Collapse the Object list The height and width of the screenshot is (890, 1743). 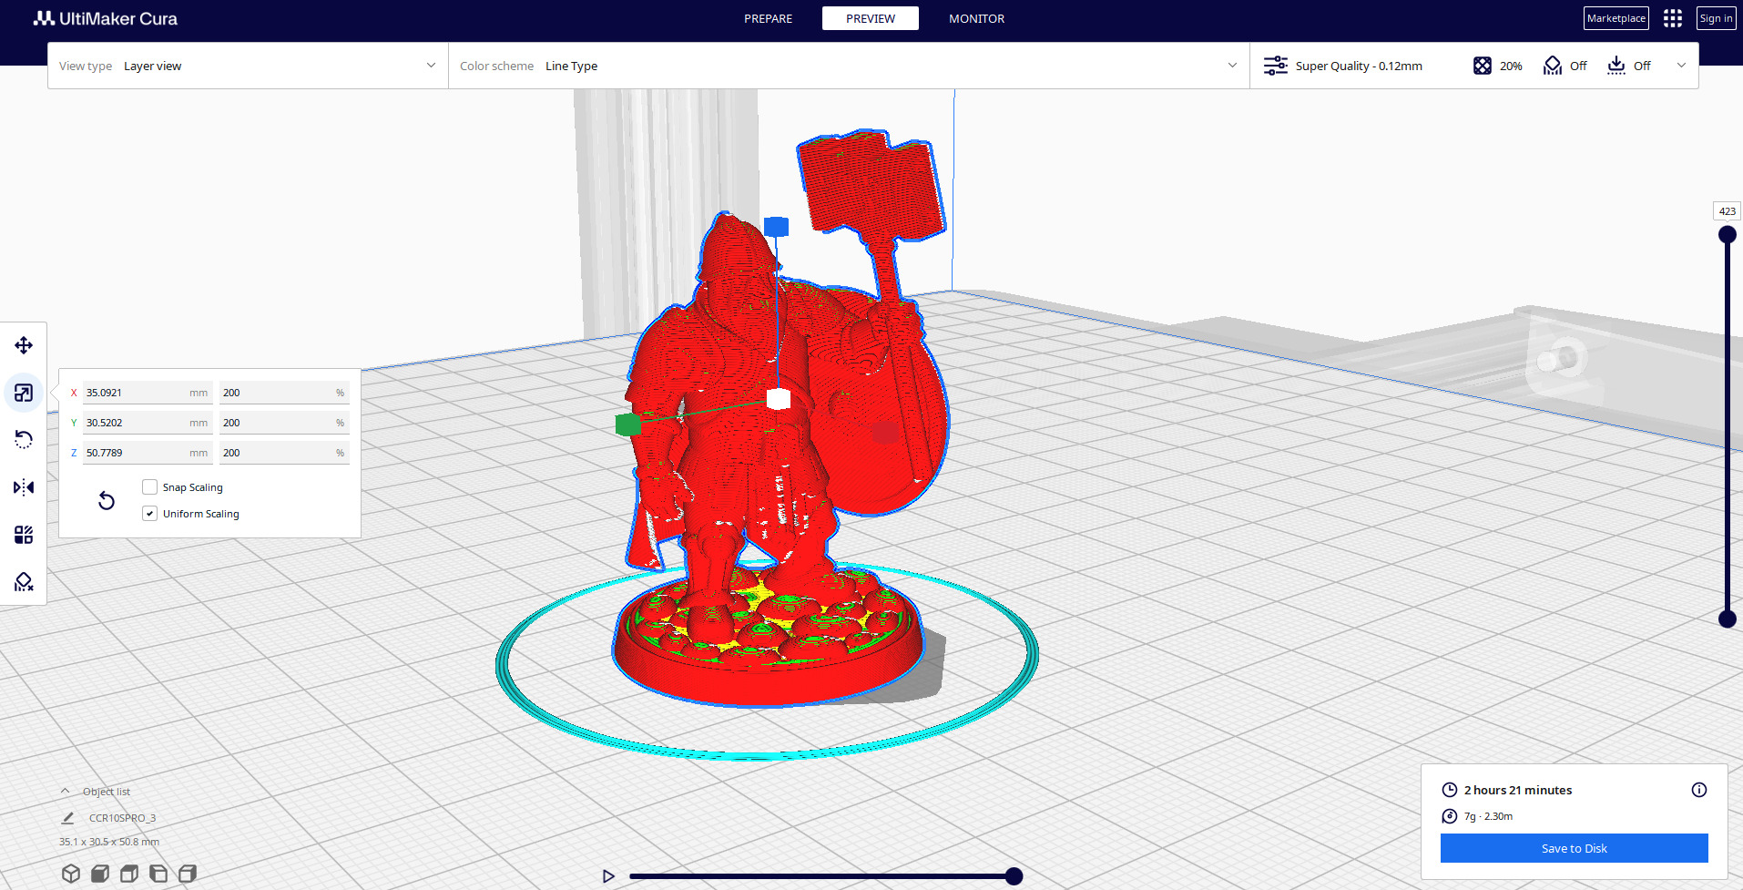66,792
